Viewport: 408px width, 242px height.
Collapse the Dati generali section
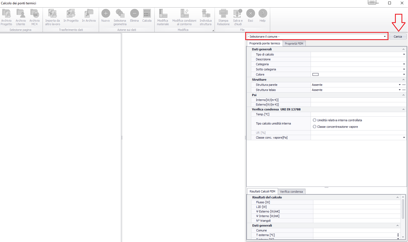click(x=403, y=49)
